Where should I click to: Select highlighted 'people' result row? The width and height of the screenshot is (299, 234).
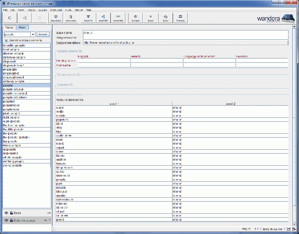(26, 85)
